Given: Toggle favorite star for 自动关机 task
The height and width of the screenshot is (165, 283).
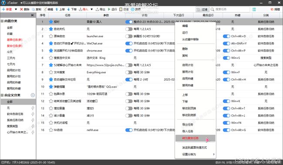Looking at the screenshot, I should point(51,29).
